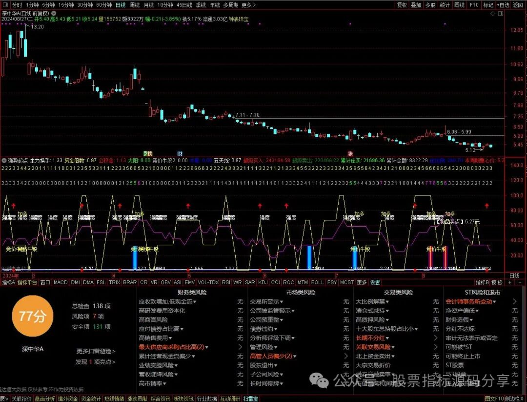Select the VOL-TDX indicator

click(208, 283)
